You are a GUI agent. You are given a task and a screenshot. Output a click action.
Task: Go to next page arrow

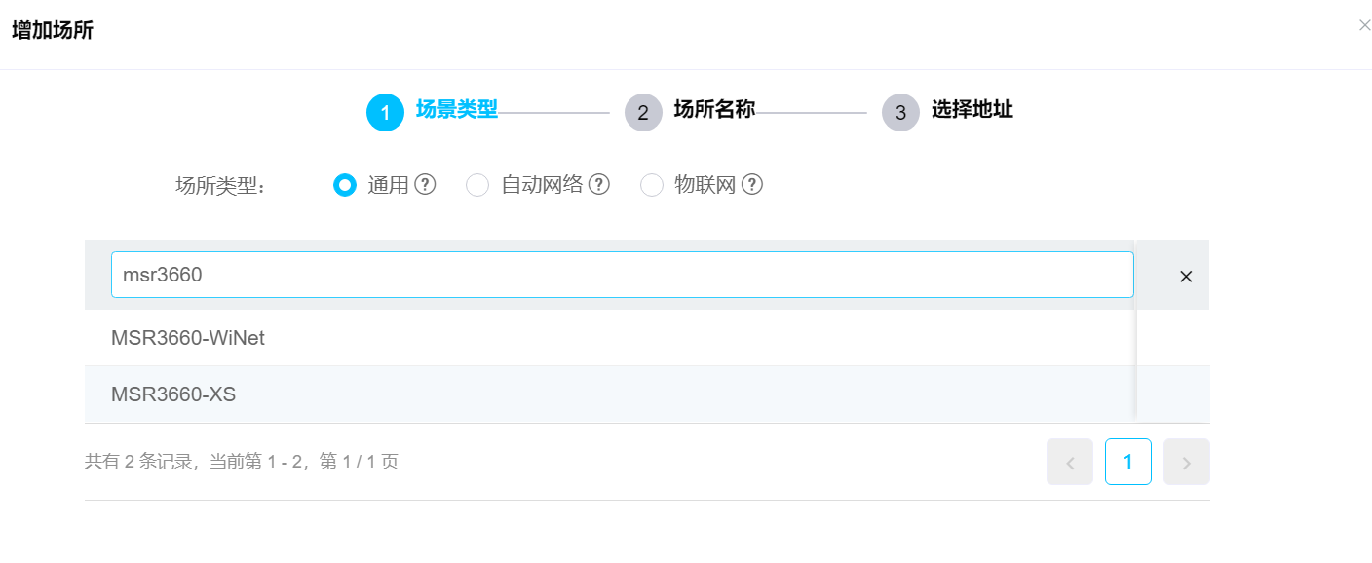(1187, 462)
